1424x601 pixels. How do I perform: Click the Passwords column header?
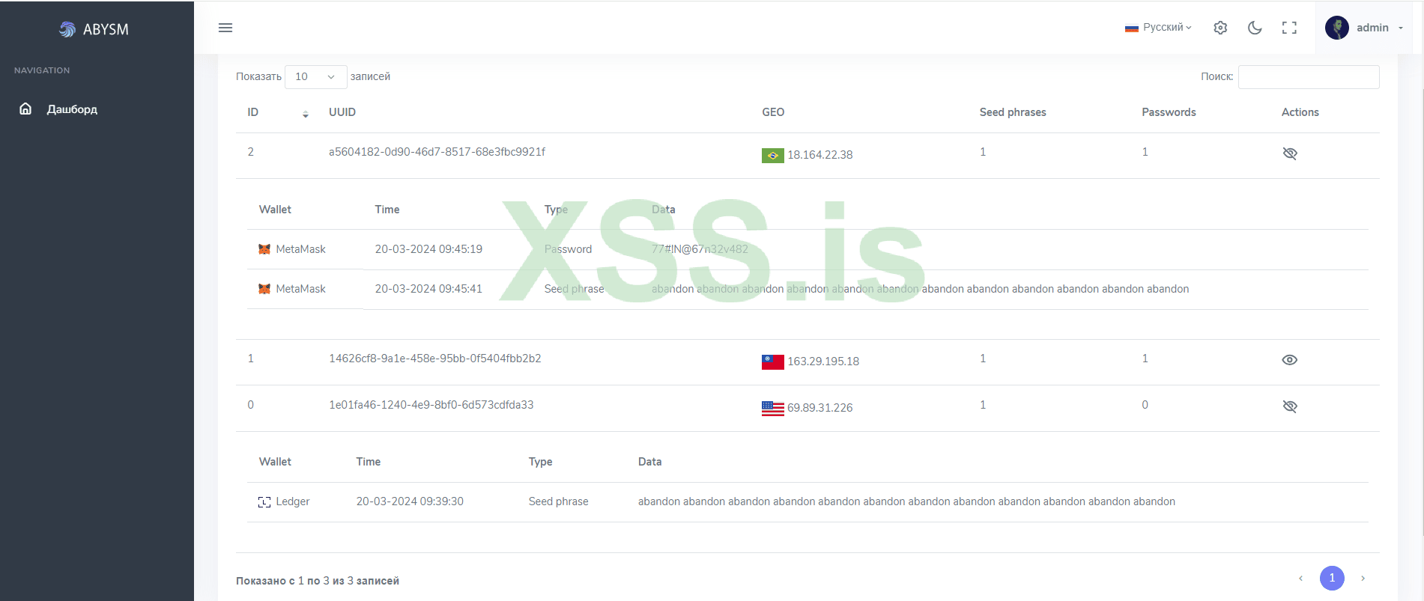pyautogui.click(x=1169, y=112)
